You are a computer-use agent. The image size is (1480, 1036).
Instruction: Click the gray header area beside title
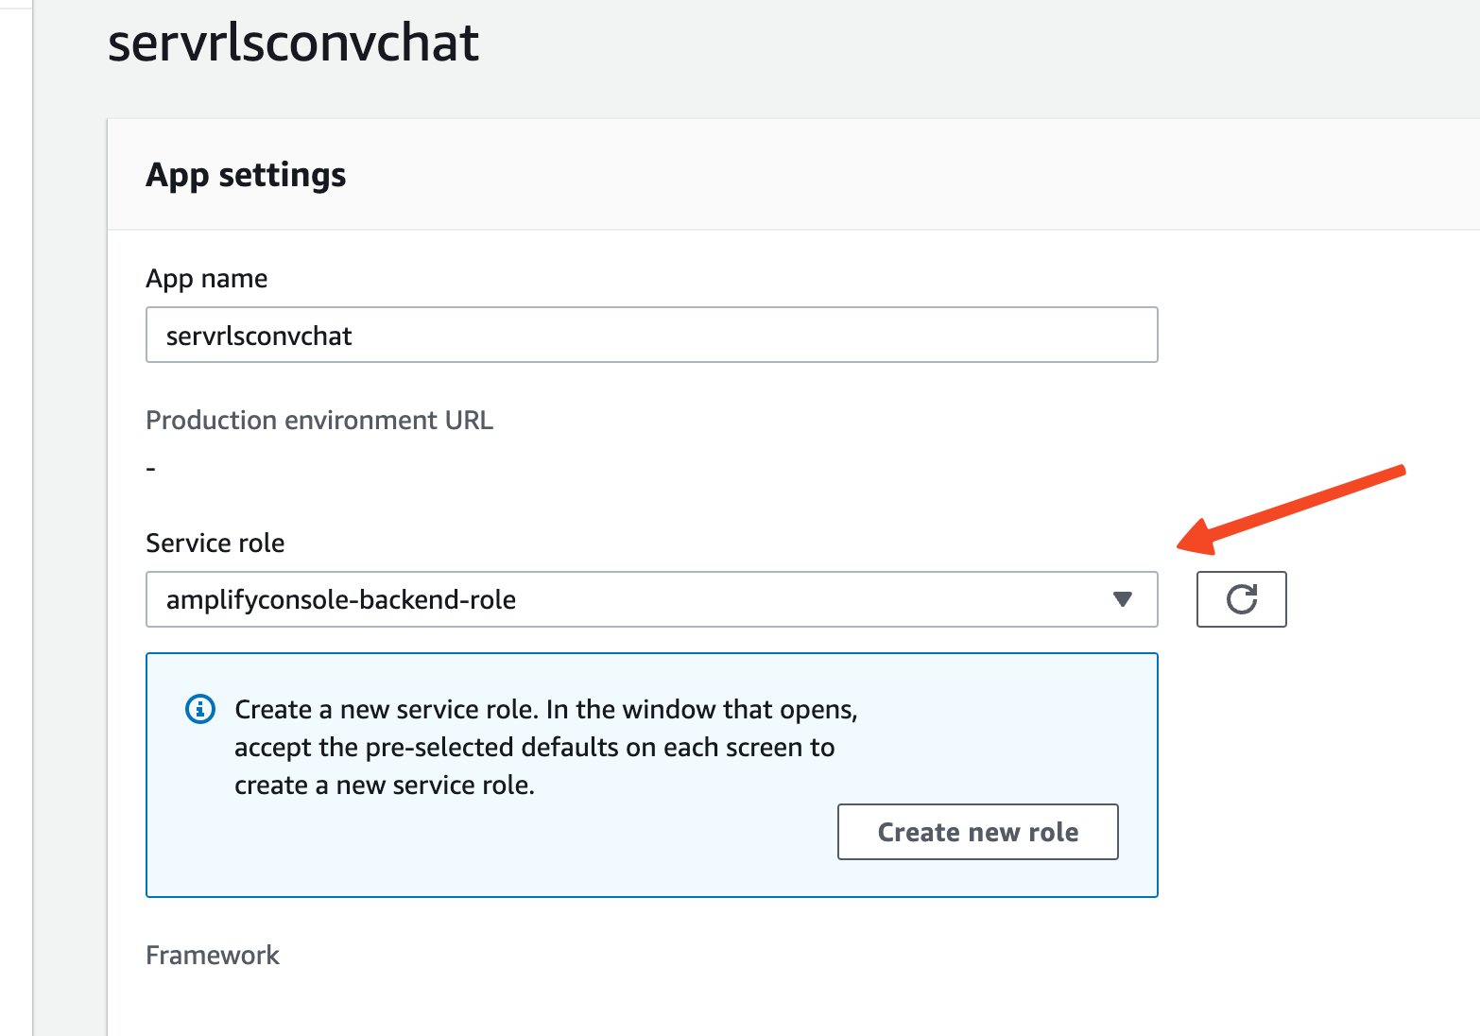point(973,47)
